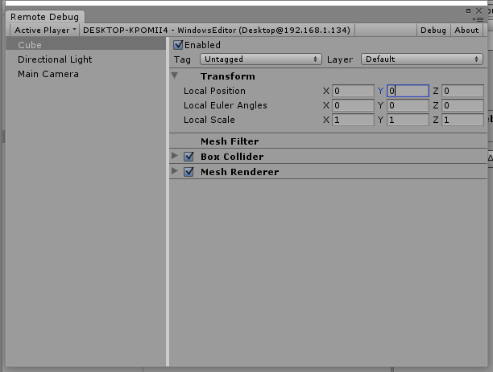493x372 pixels.
Task: Click the Local Scale Y field
Action: [408, 120]
